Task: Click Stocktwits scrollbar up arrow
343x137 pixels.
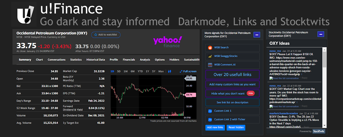Action: [x=325, y=50]
